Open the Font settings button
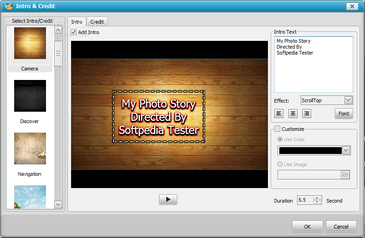This screenshot has width=365, height=238. click(x=344, y=114)
